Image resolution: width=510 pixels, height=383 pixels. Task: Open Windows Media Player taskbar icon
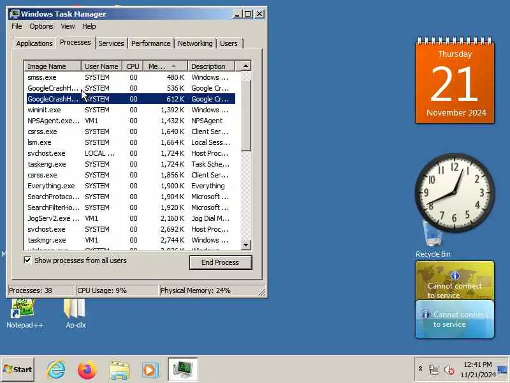pos(150,370)
